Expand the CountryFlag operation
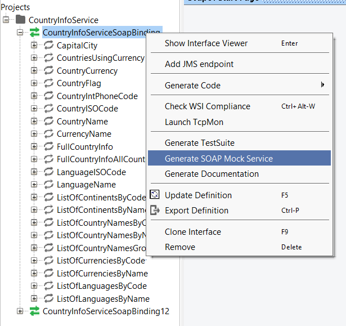The image size is (346, 326). 34,83
